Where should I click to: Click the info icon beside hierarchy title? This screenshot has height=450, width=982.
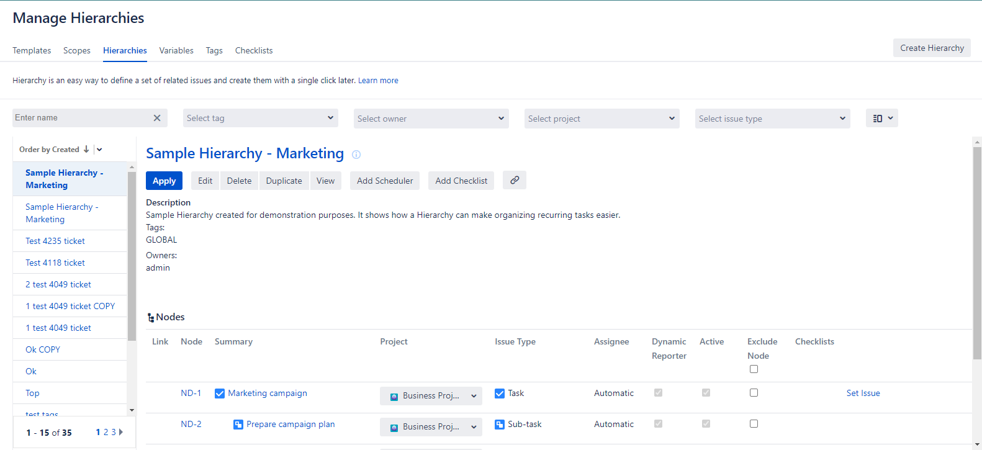pyautogui.click(x=356, y=155)
